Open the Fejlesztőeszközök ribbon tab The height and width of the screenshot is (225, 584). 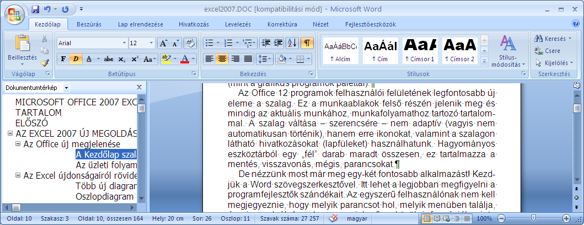(x=371, y=25)
